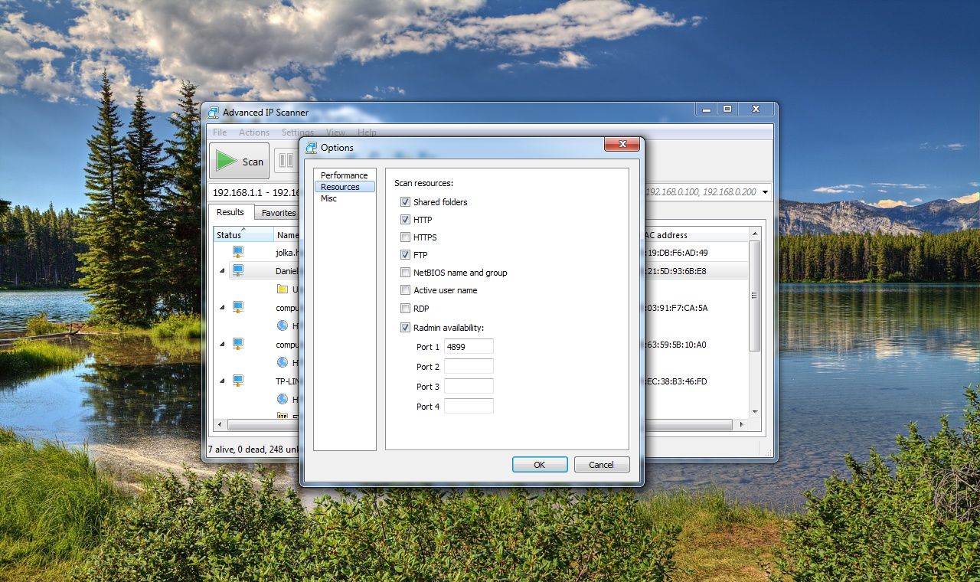Click the HTTP globe icon under the CA:5A computer
Viewport: 980px width, 582px height.
pos(283,325)
